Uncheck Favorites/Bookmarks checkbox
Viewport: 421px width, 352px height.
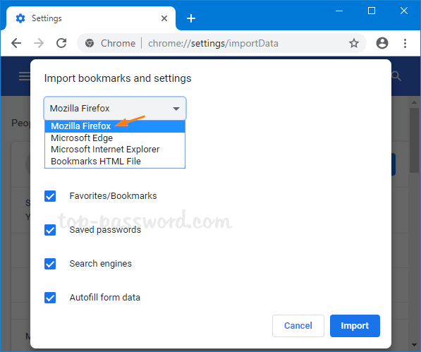(50, 196)
